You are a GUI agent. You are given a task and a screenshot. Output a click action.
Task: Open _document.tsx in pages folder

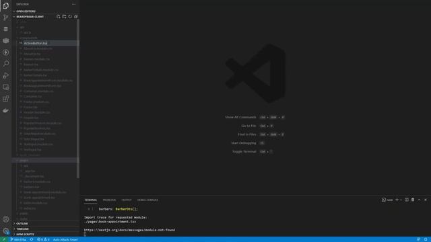pos(34,176)
